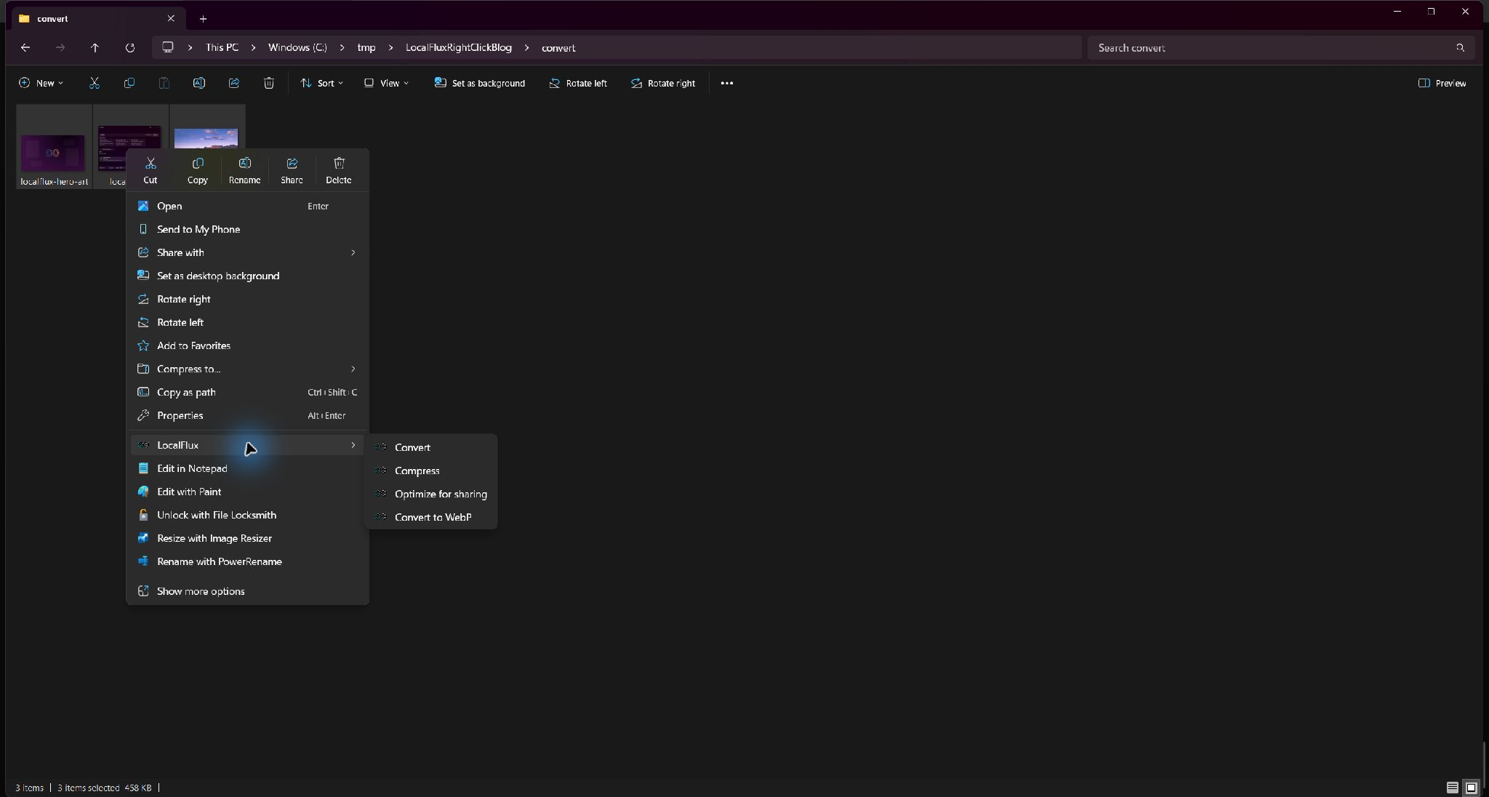Toggle the Preview pane button

point(1442,83)
